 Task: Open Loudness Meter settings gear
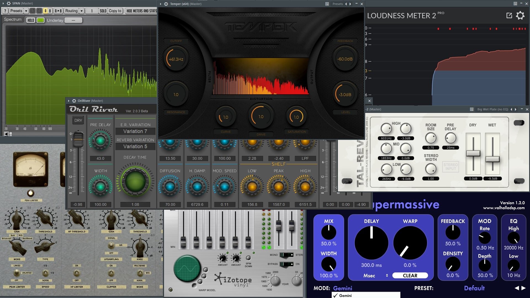520,15
